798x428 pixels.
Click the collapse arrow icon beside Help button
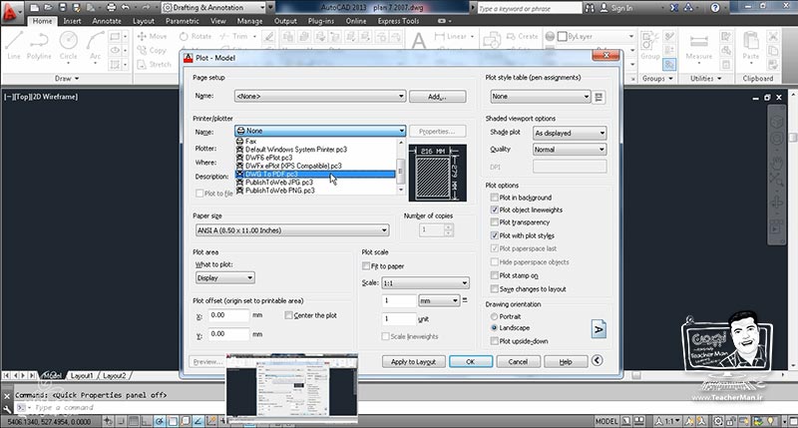point(597,360)
